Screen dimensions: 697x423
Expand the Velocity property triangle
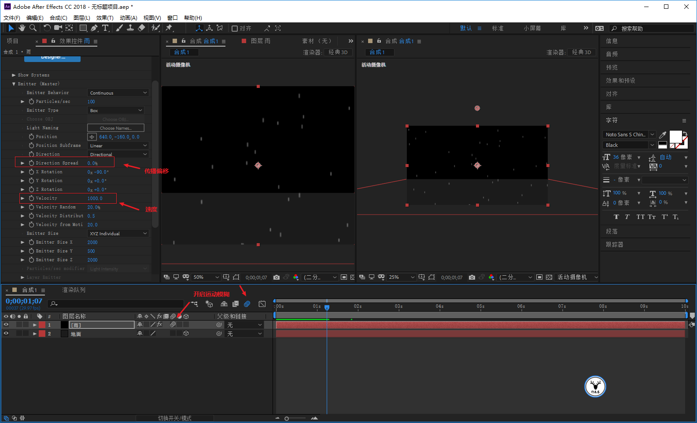pyautogui.click(x=22, y=198)
